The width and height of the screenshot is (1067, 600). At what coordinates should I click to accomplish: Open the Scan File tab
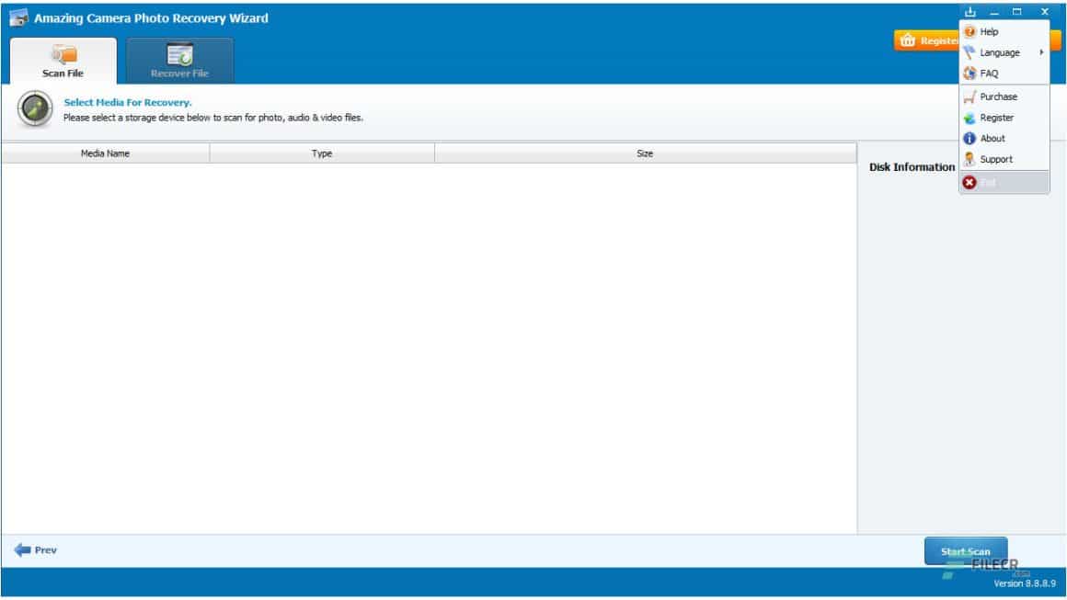pos(63,62)
